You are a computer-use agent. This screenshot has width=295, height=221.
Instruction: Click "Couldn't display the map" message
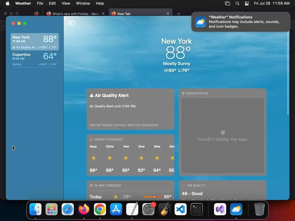[x=223, y=139]
